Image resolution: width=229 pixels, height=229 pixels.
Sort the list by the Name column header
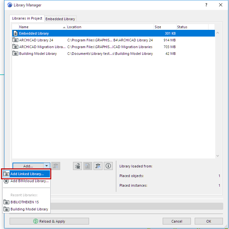pyautogui.click(x=42, y=27)
